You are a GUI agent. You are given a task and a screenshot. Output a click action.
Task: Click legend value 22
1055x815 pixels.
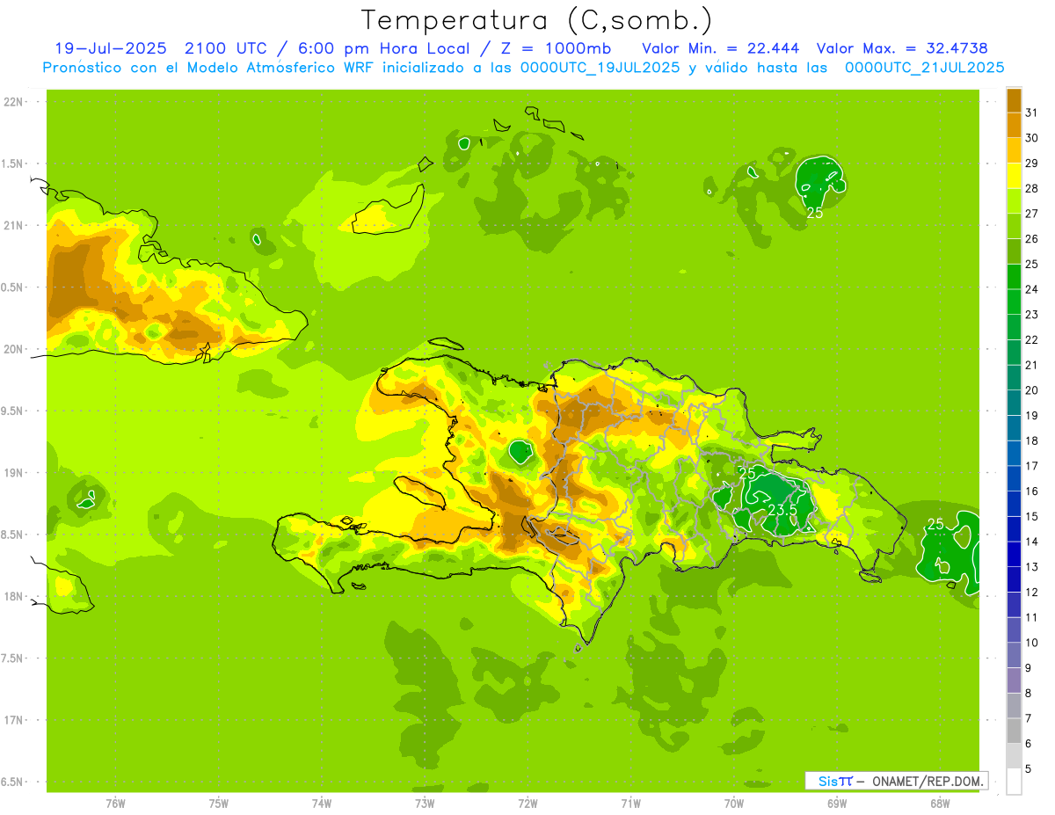pyautogui.click(x=1031, y=339)
